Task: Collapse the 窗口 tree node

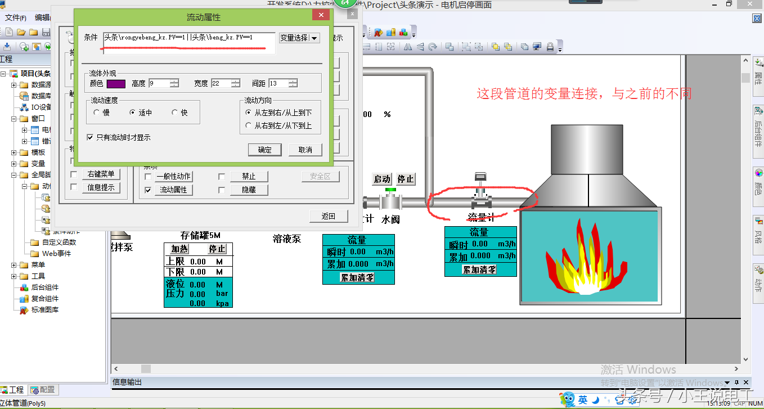Action: pyautogui.click(x=14, y=119)
